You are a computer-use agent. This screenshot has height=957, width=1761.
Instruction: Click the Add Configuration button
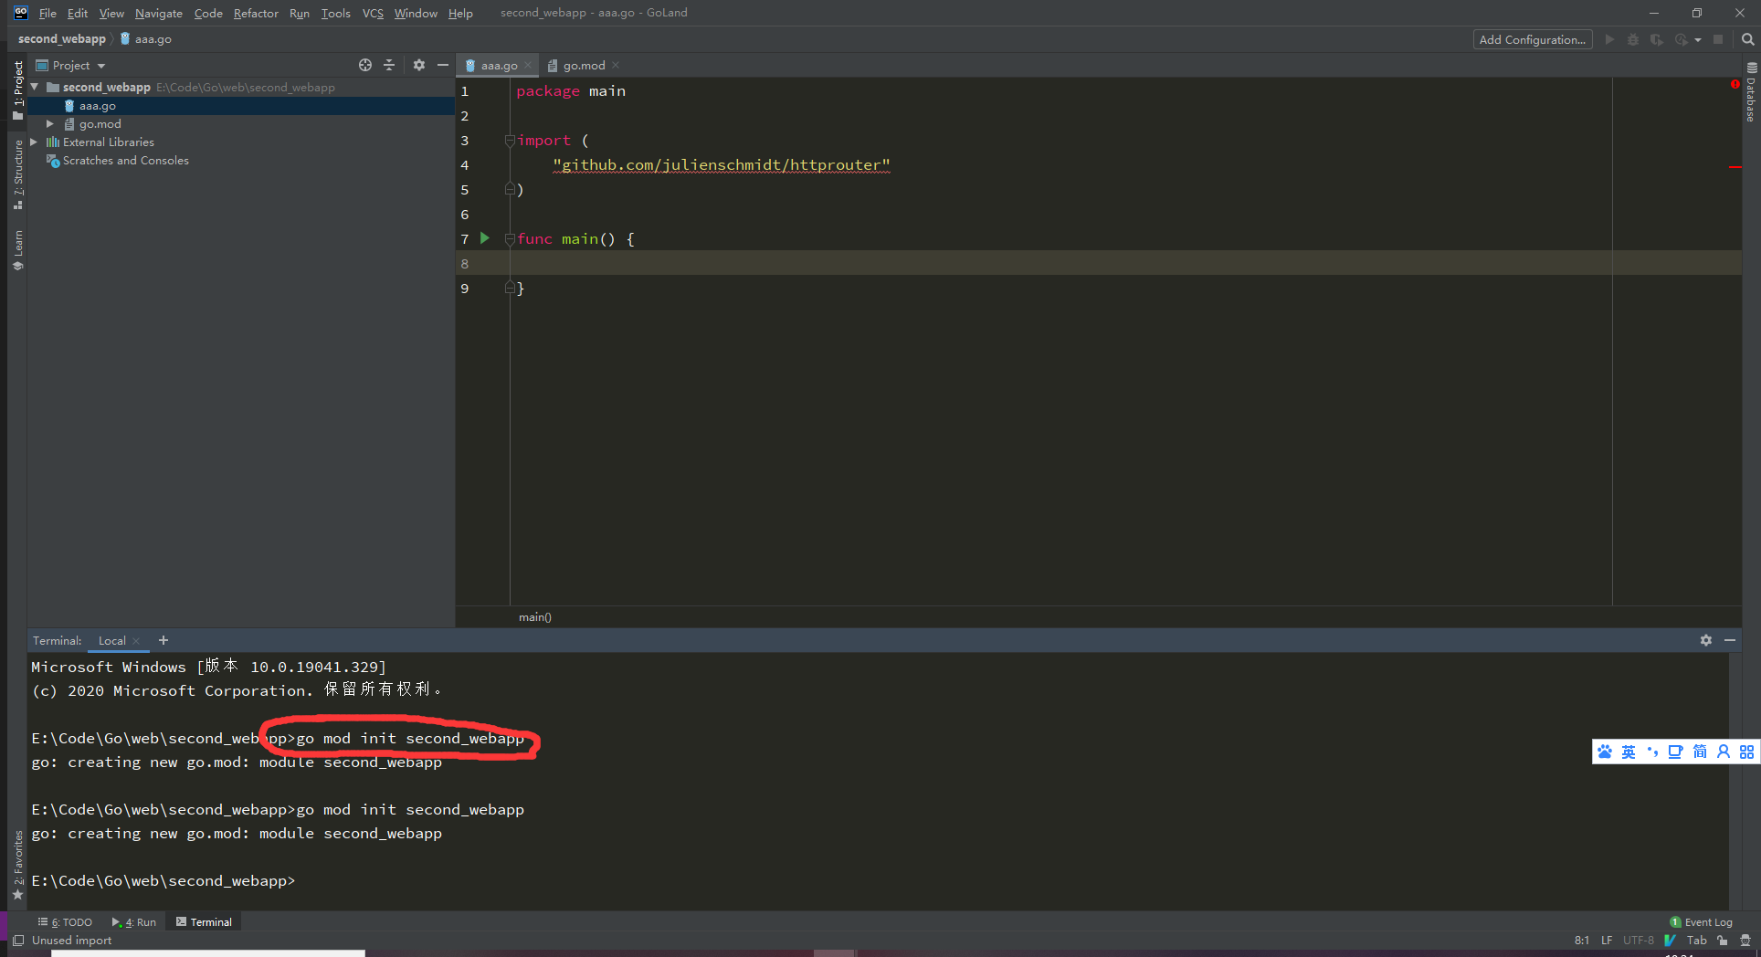1532,39
